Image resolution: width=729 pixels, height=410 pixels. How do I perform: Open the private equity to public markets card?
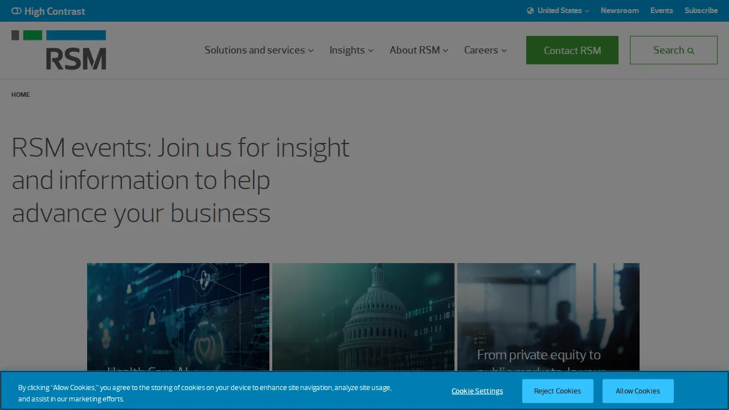(548, 317)
